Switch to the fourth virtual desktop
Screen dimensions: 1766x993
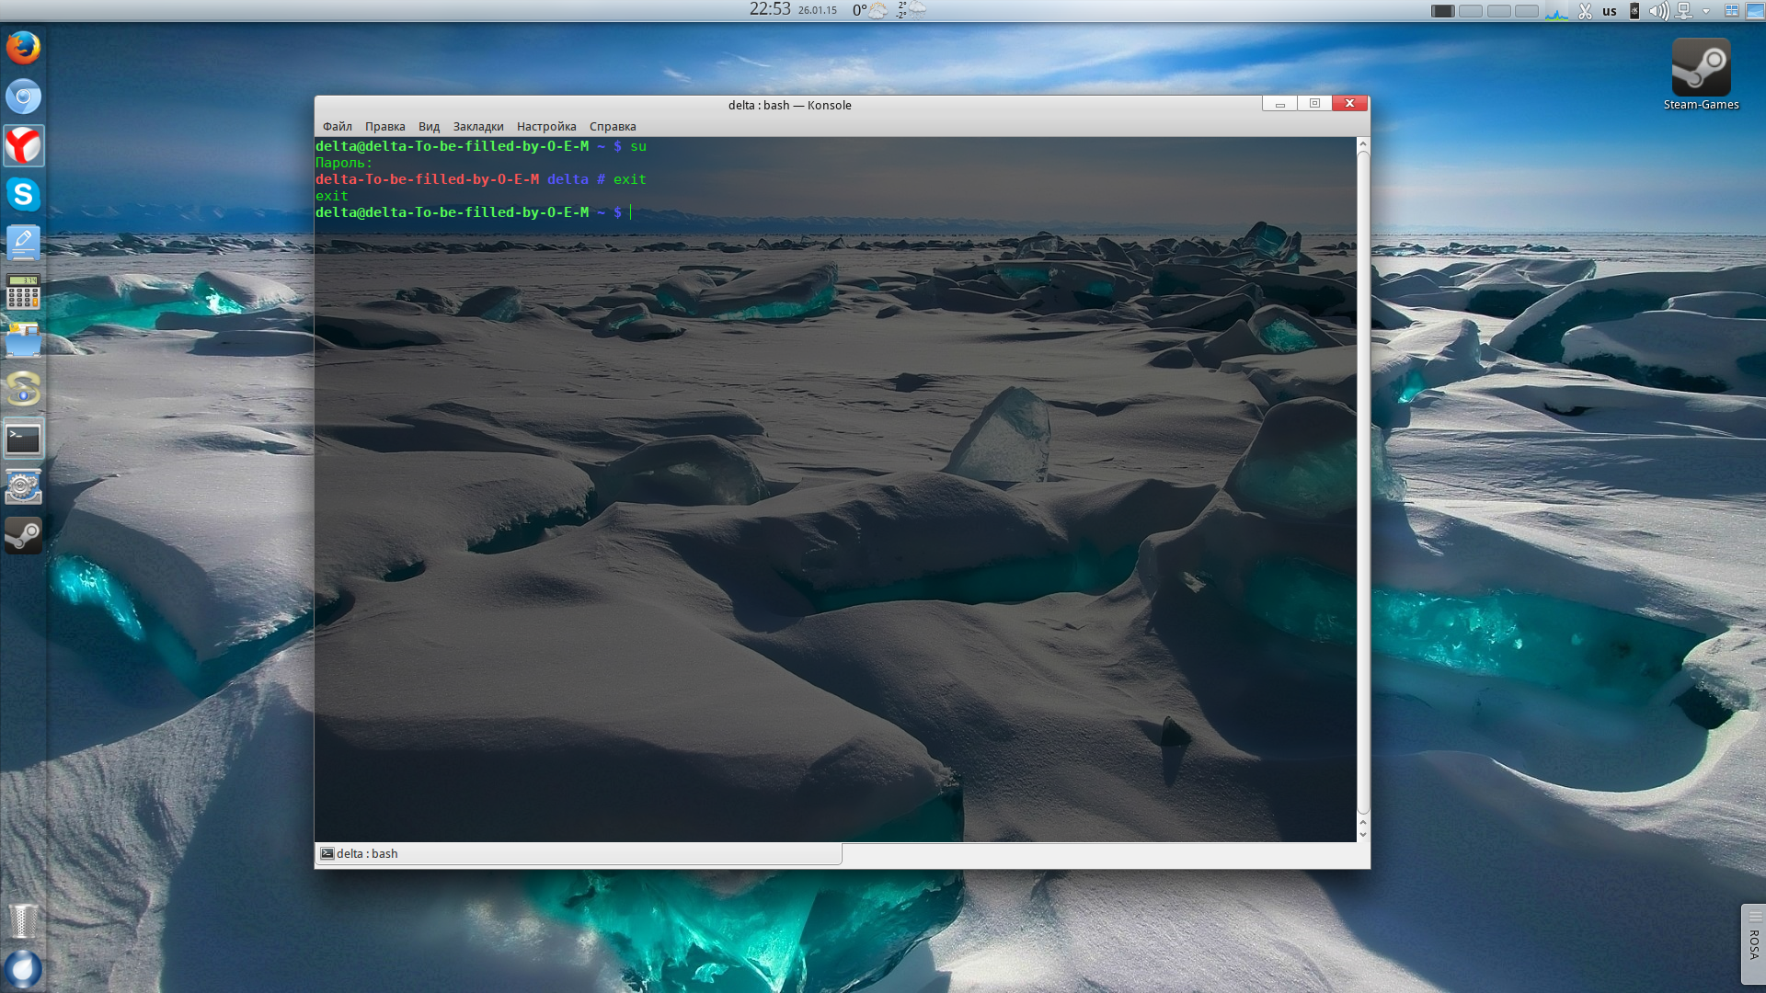click(1527, 11)
